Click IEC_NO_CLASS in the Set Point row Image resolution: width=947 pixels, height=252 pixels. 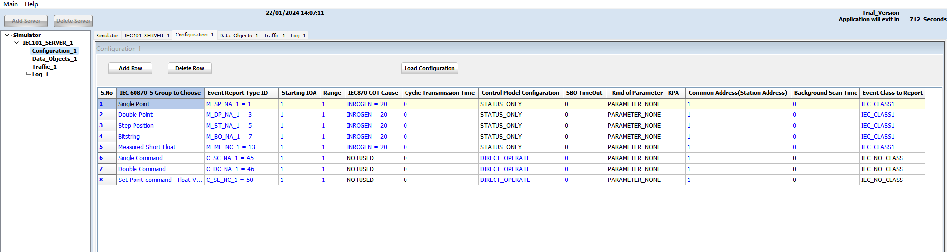coord(893,180)
